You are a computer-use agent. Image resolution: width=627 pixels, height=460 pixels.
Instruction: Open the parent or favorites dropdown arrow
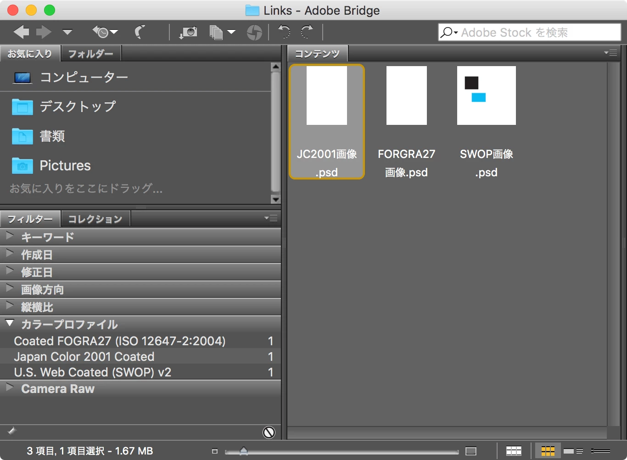pyautogui.click(x=67, y=32)
